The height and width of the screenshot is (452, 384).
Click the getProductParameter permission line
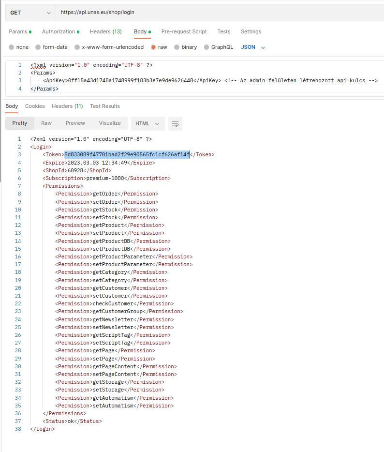124,257
